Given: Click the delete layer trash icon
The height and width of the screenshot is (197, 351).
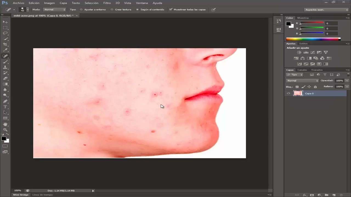Looking at the screenshot, I should [x=341, y=195].
